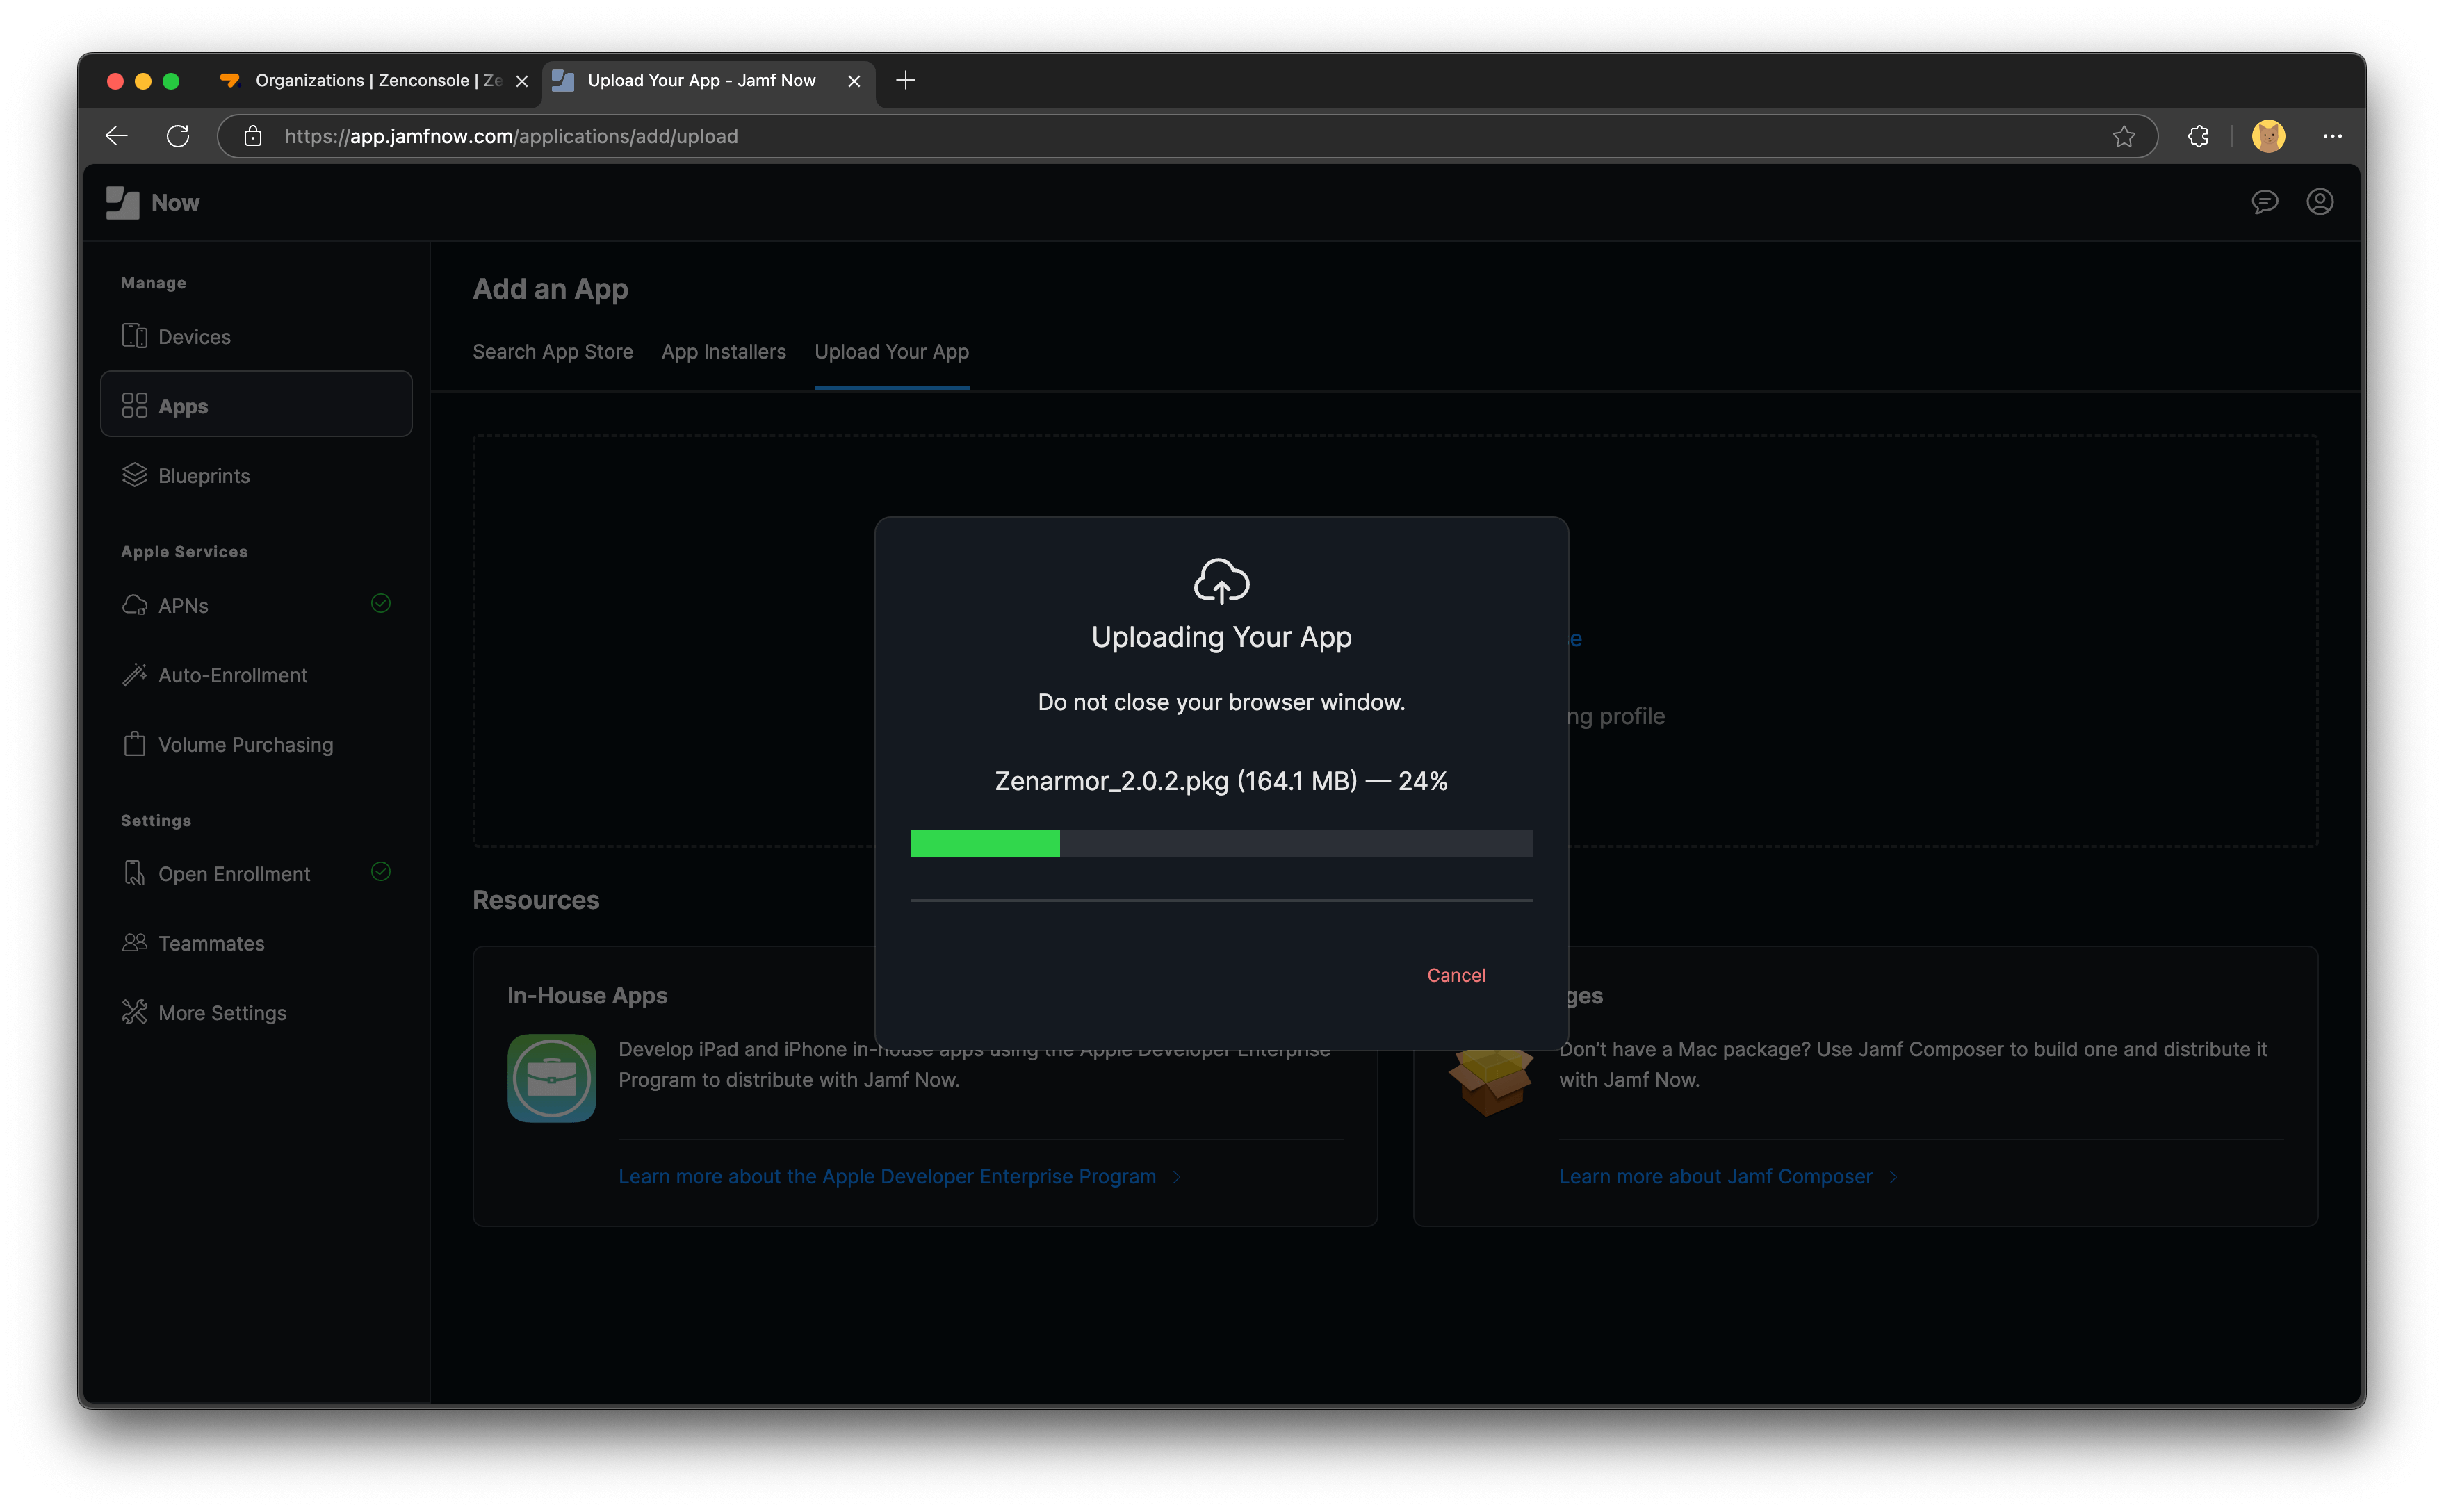Open the chat support icon
Screen dimensions: 2444x1512
(x=2265, y=203)
